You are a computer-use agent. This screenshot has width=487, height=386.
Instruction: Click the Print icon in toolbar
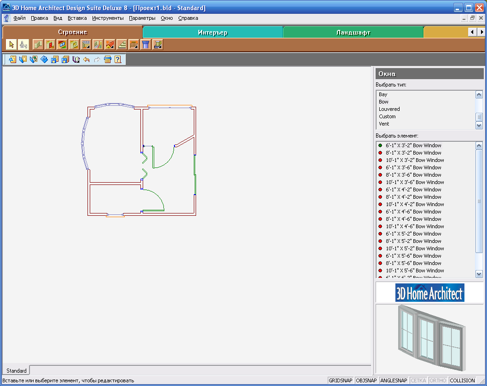107,59
